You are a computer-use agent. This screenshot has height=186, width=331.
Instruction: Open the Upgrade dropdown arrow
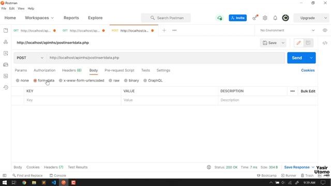(x=325, y=18)
